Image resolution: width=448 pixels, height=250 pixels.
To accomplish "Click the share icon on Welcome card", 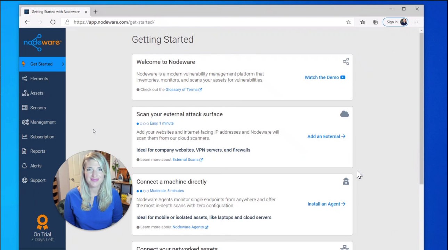I will (346, 61).
